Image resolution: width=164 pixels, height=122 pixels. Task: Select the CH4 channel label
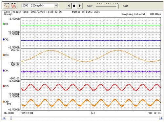pos(6,71)
